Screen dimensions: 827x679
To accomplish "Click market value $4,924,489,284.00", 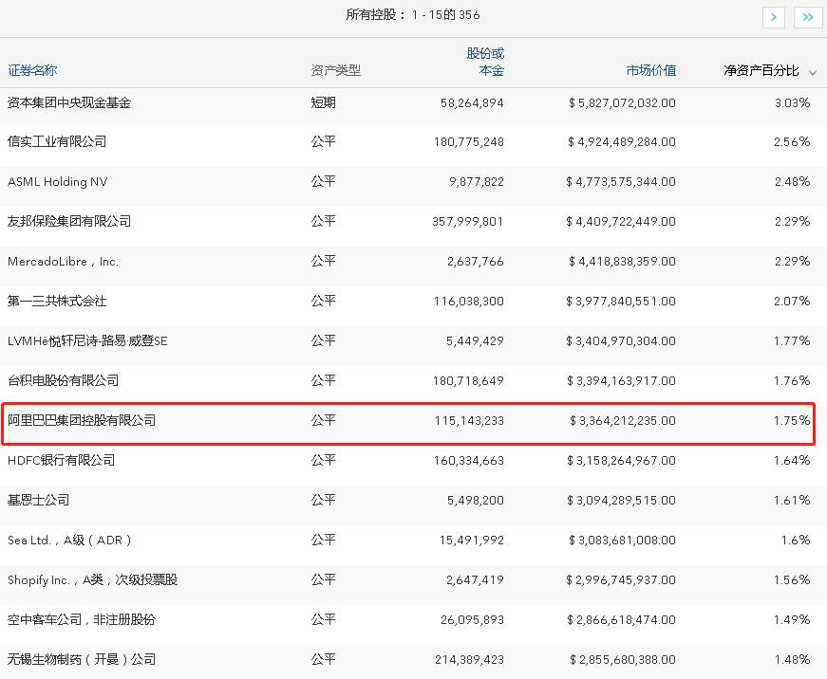I will 622,141.
